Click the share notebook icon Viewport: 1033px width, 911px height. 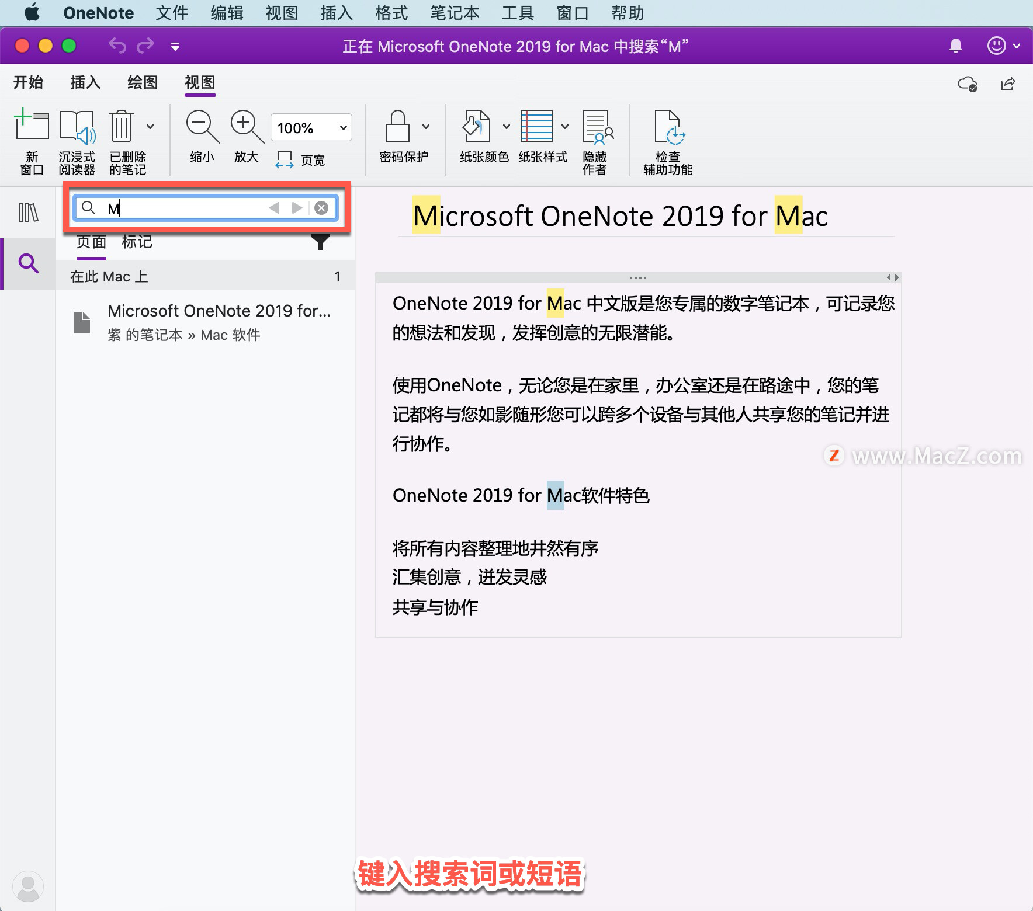pyautogui.click(x=1008, y=84)
